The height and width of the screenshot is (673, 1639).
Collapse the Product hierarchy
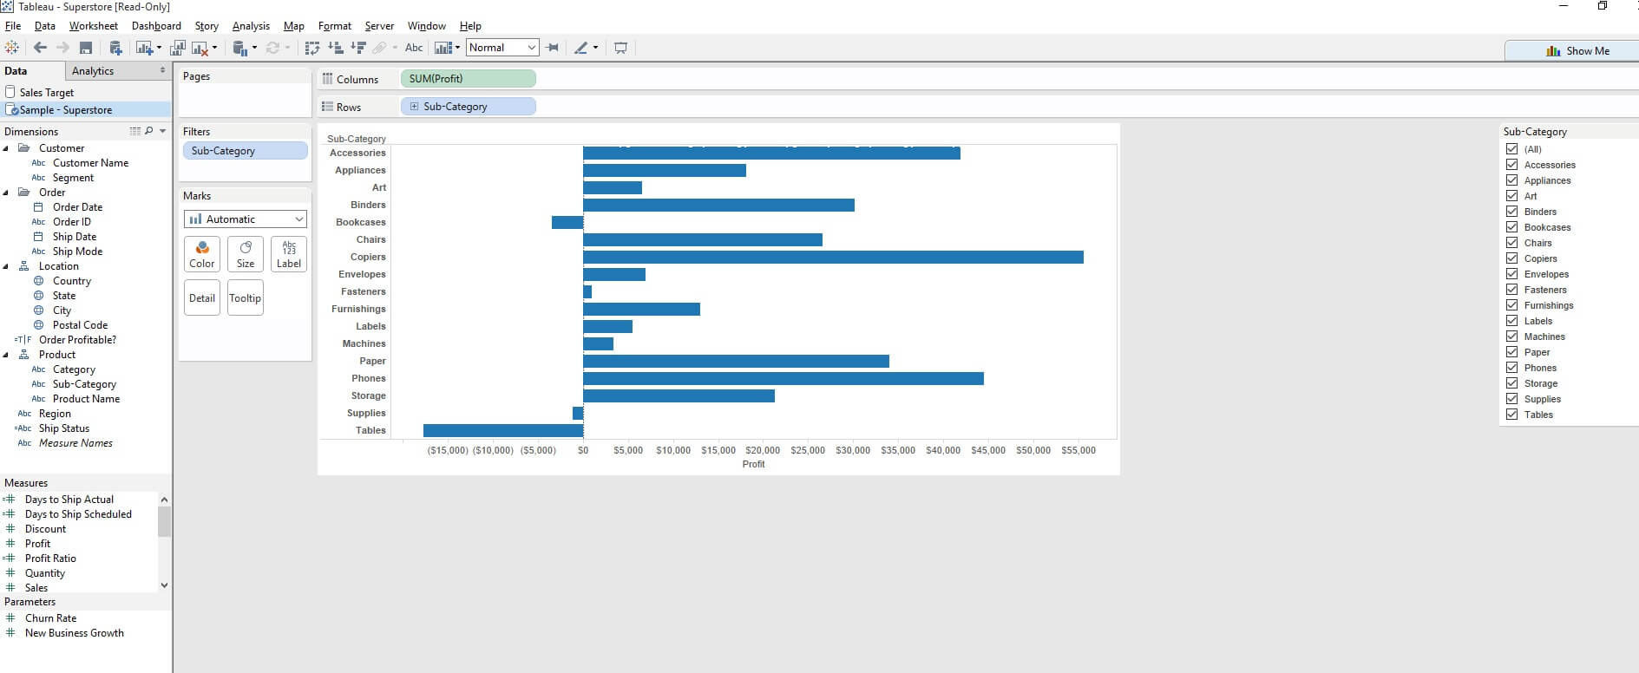(6, 355)
